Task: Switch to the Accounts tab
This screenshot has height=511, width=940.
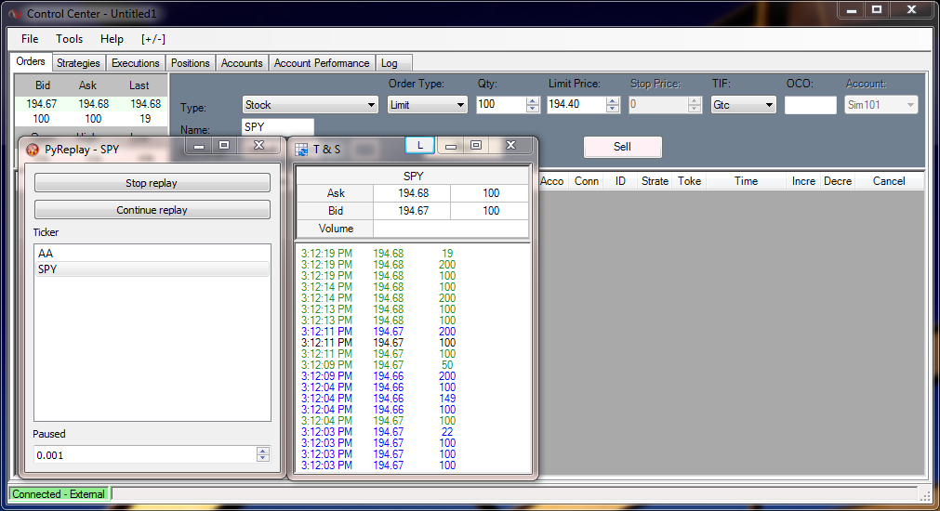Action: click(242, 63)
